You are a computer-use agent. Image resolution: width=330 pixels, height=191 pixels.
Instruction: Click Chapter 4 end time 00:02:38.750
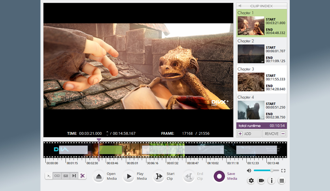point(275,117)
